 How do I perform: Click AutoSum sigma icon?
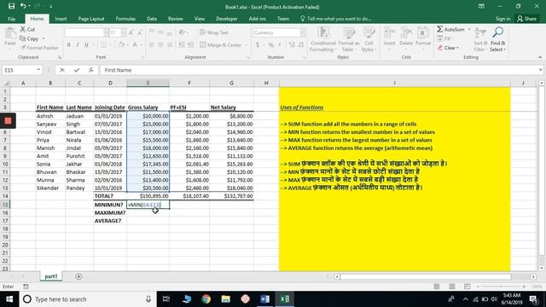pos(440,29)
